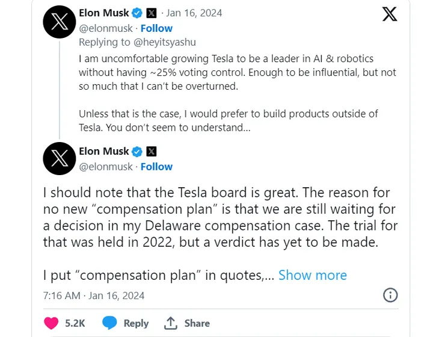Click the heart like icon
445x337 pixels.
52,323
